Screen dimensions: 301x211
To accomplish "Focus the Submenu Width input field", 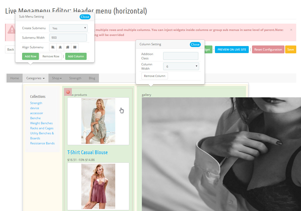I will [68, 38].
